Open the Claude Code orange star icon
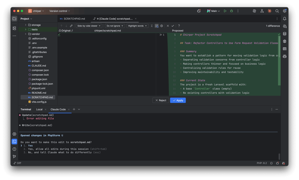This screenshot has width=299, height=180. tap(270, 11)
